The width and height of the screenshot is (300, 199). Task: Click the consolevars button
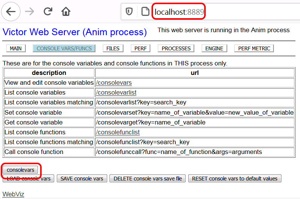pos(20,170)
